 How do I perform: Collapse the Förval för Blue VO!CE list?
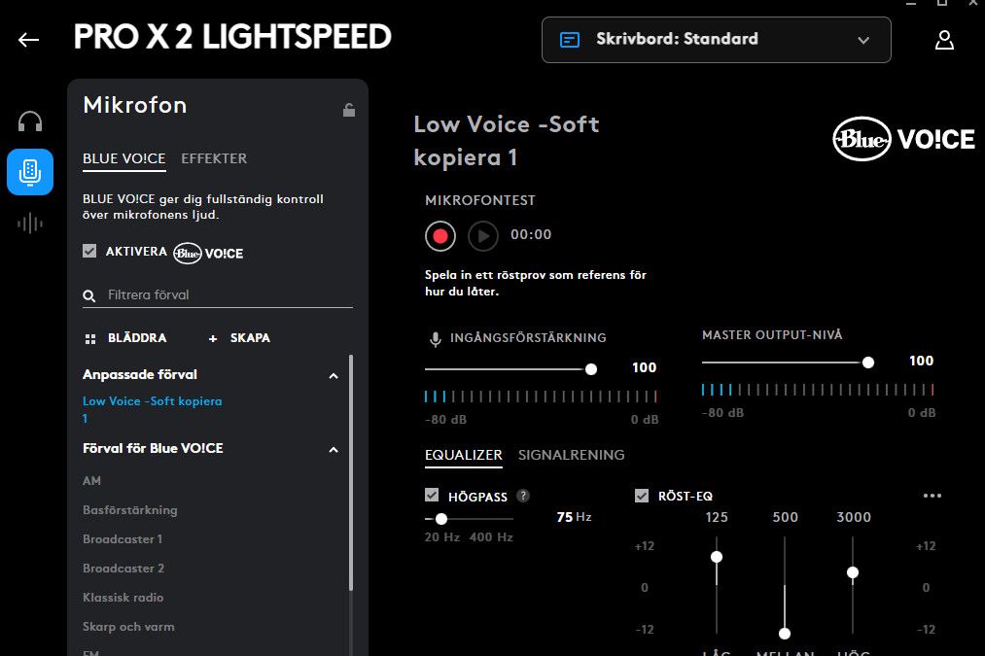pyautogui.click(x=334, y=449)
